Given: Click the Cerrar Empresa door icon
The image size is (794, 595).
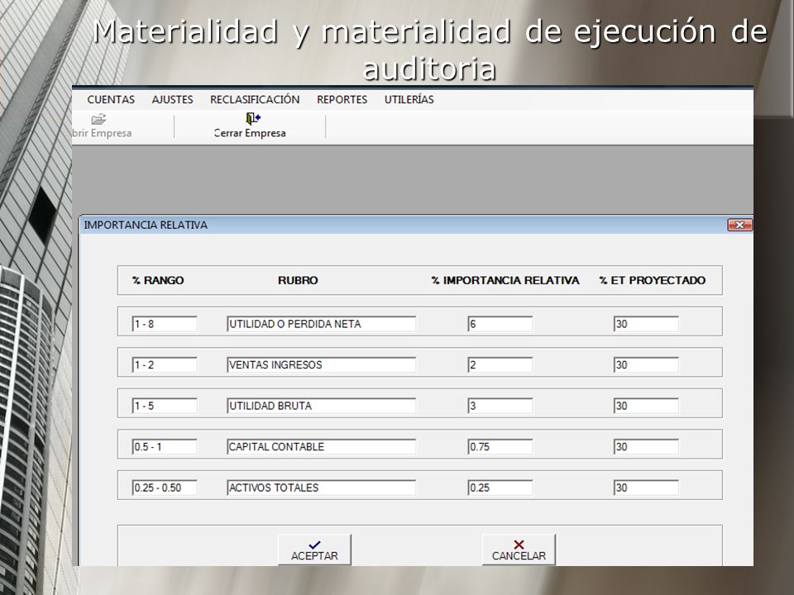Looking at the screenshot, I should 253,118.
